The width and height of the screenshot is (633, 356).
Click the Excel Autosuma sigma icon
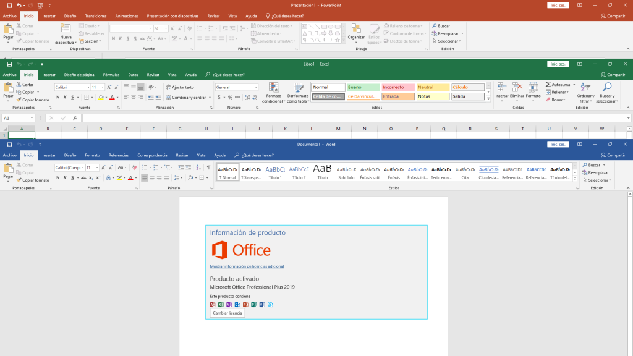(x=548, y=84)
